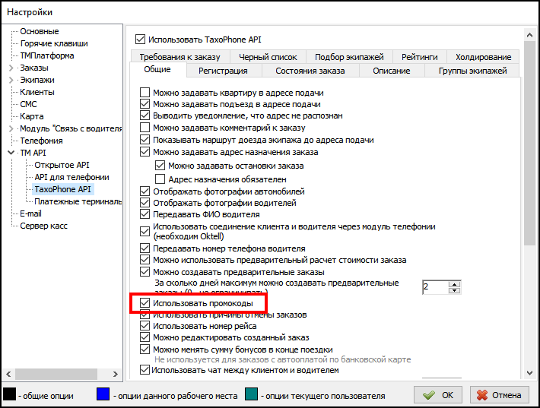Screen dimensions: 540x408
Task: Select E-mail in the tree
Action: (x=30, y=213)
